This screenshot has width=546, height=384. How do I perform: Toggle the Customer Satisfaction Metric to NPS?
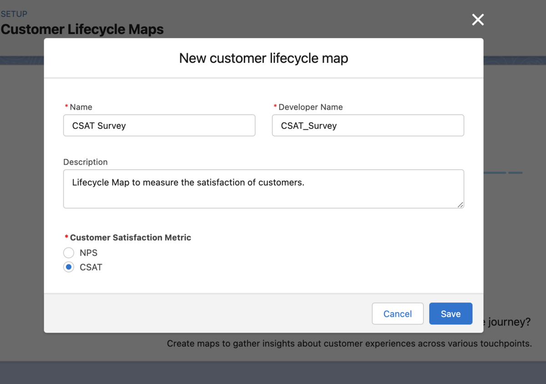click(x=68, y=253)
